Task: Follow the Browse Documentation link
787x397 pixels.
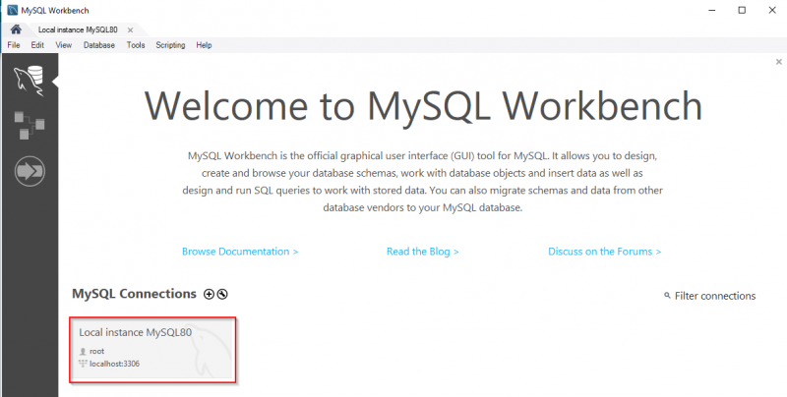Action: pos(240,252)
